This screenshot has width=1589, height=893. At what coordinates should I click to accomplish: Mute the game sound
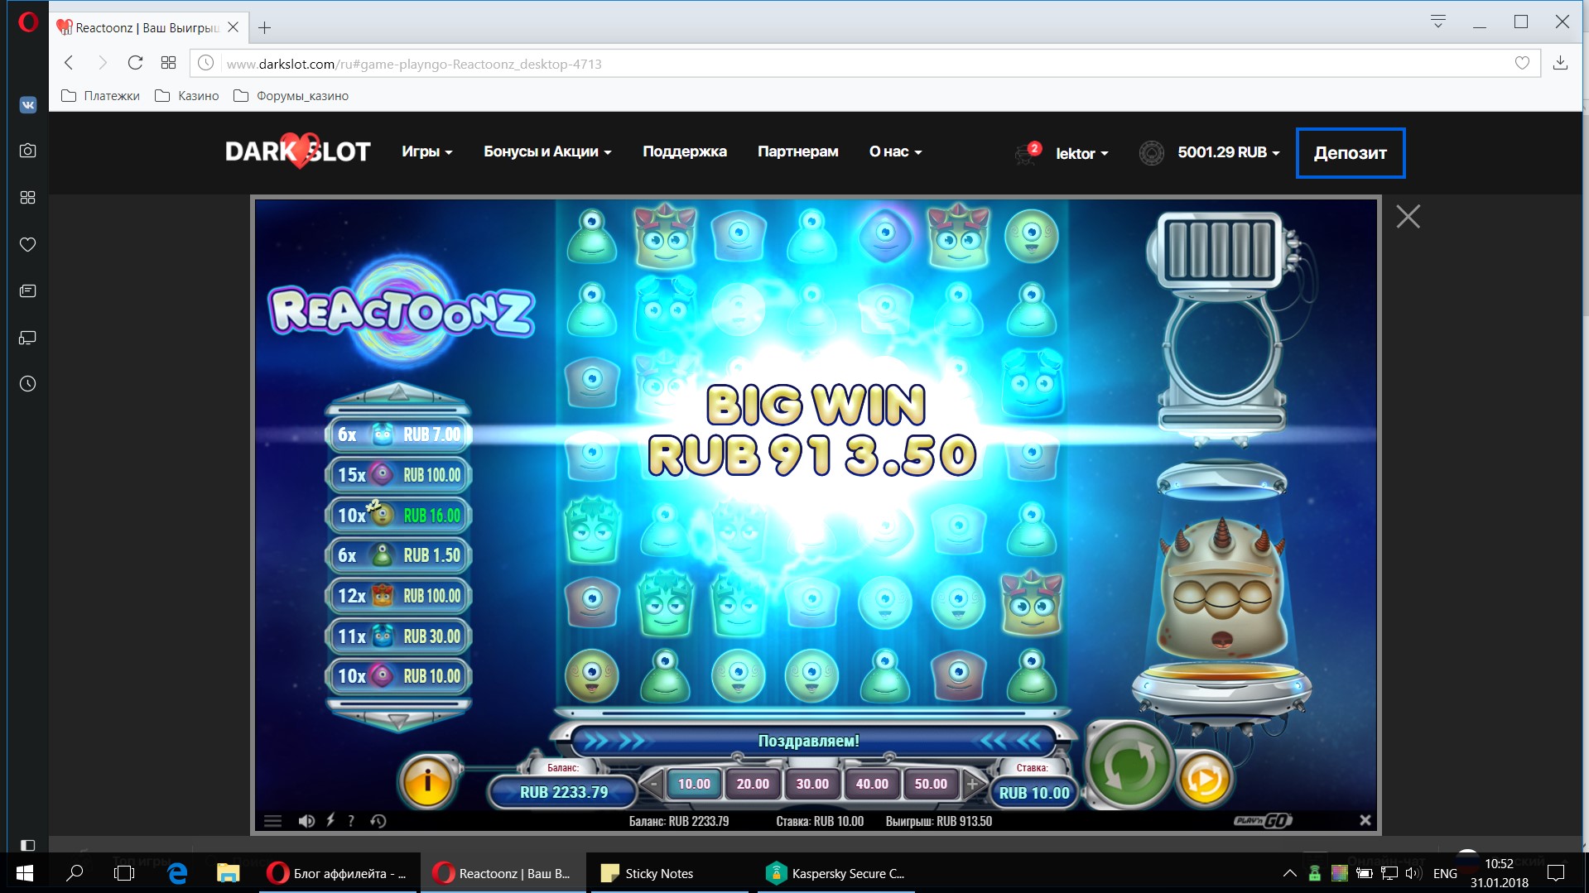pos(306,821)
